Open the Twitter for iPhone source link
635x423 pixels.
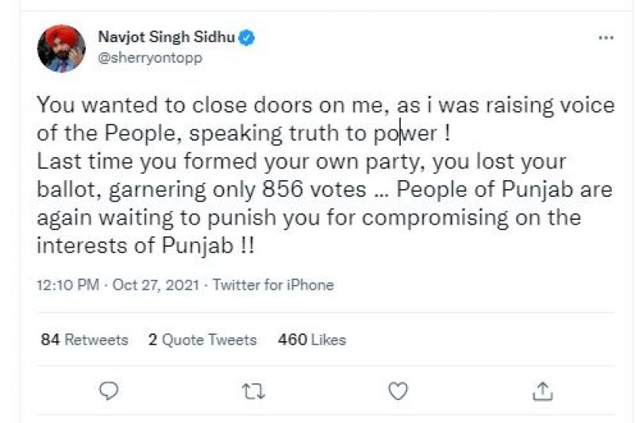[x=274, y=285]
